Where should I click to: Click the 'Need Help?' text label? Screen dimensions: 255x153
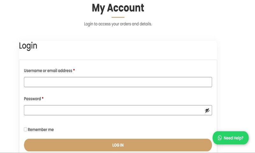point(234,138)
